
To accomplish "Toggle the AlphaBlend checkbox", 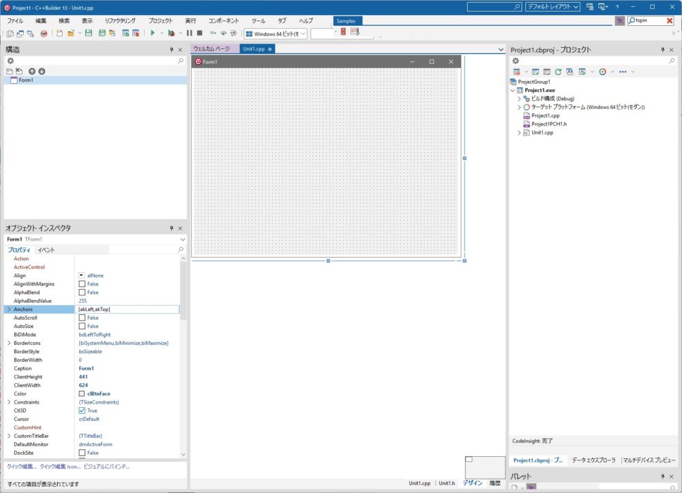I will (x=82, y=293).
